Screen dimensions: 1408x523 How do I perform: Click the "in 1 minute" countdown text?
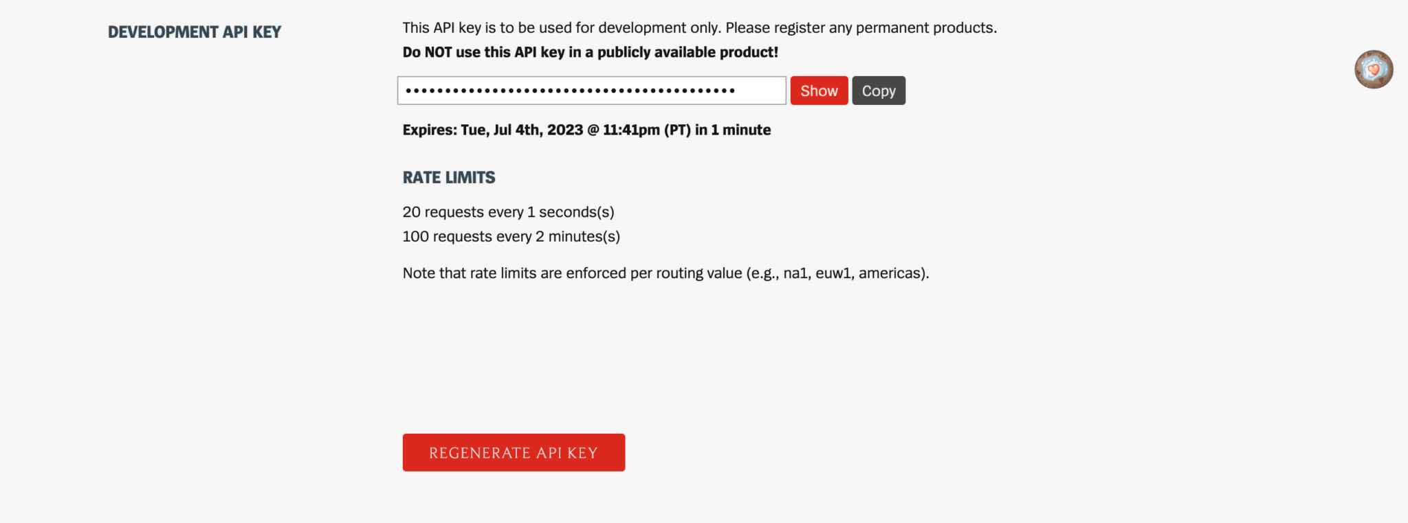coord(733,130)
